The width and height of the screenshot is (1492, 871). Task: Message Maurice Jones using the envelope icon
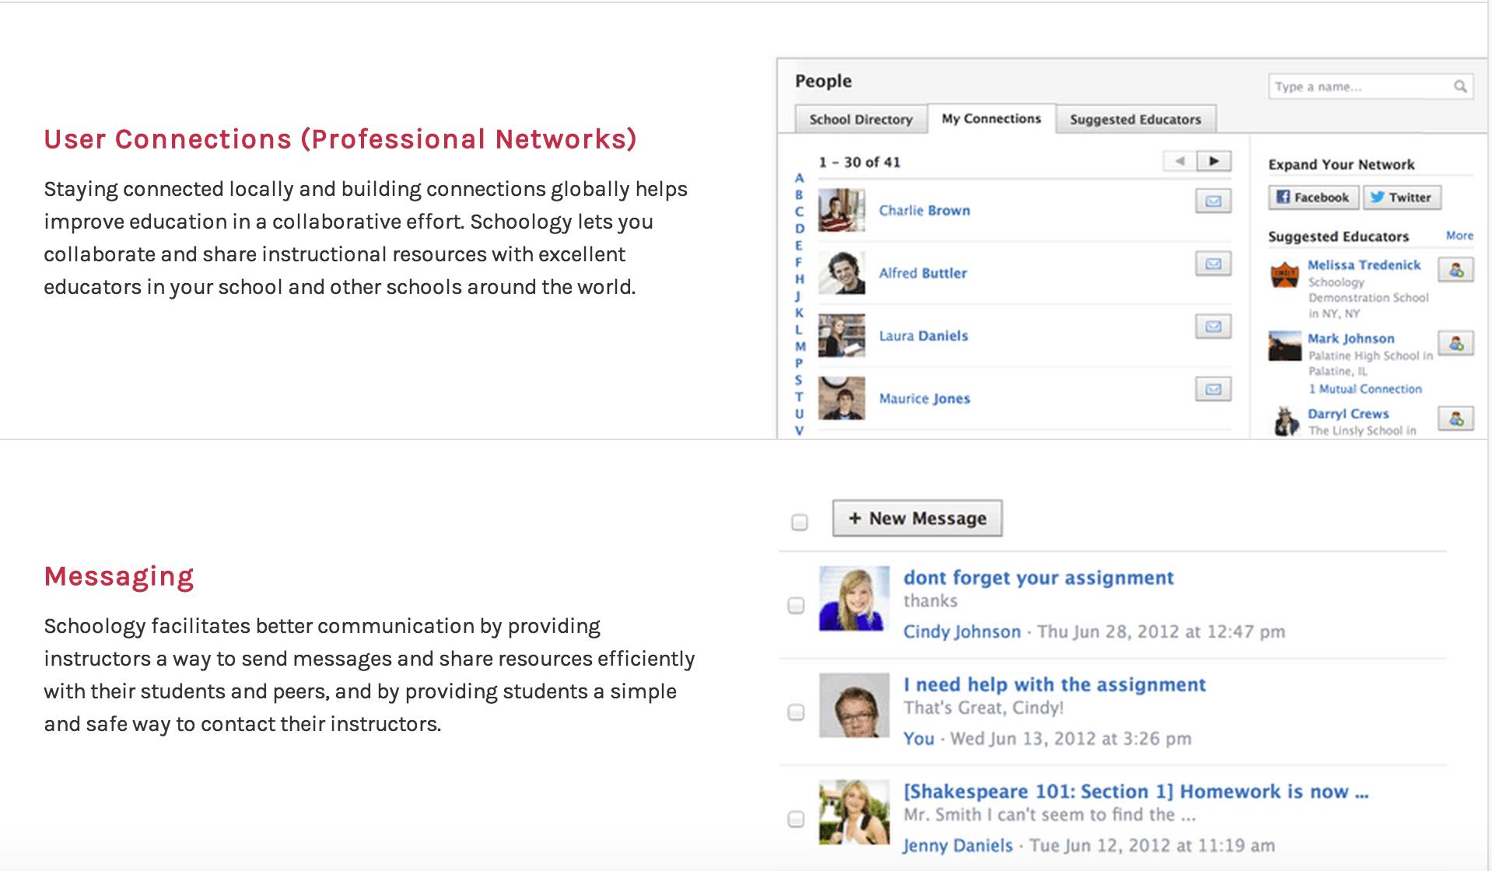pyautogui.click(x=1213, y=389)
